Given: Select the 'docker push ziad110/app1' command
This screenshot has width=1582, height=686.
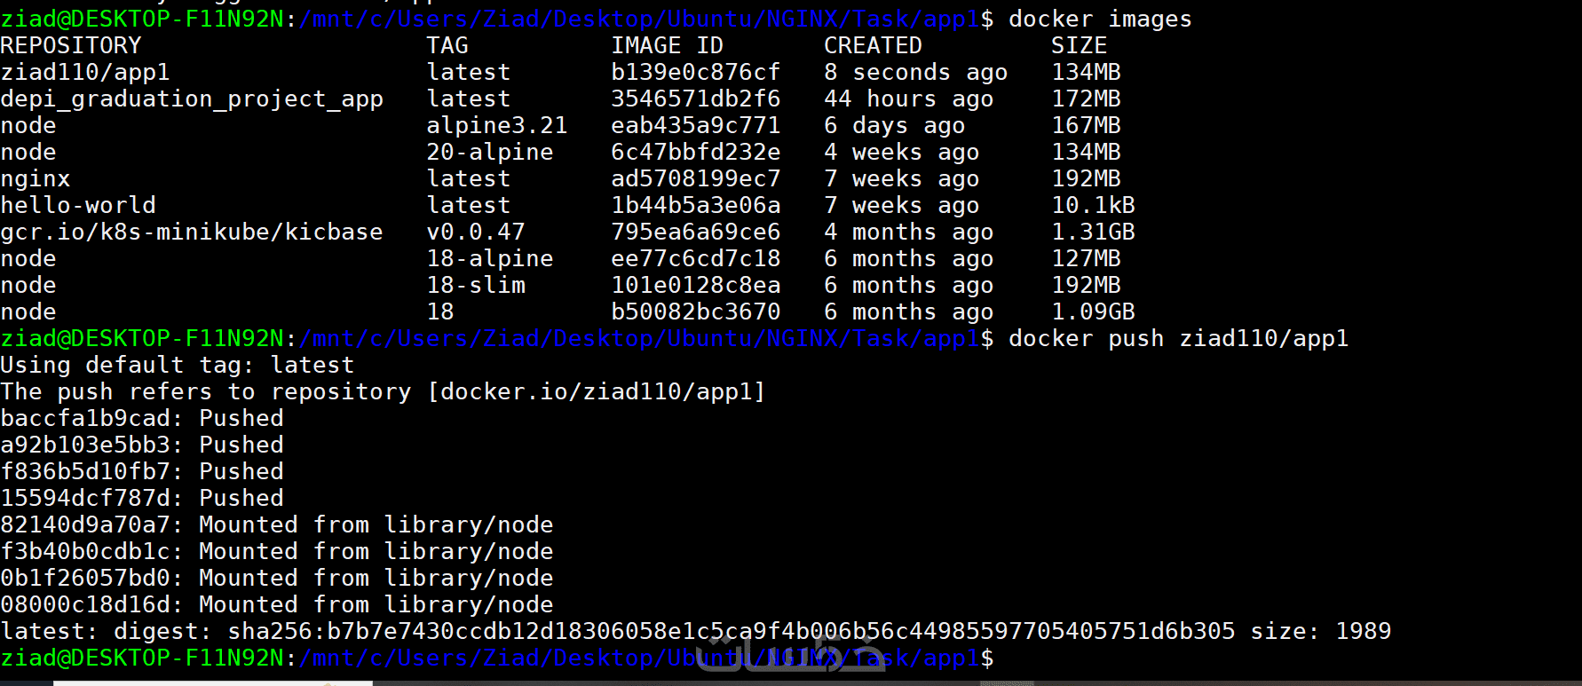Looking at the screenshot, I should tap(1179, 338).
